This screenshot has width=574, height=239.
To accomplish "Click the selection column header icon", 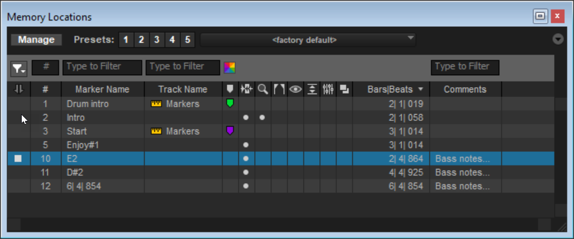I will pyautogui.click(x=247, y=89).
